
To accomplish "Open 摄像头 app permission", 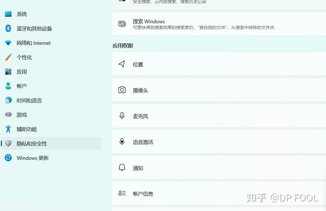I will [x=219, y=90].
